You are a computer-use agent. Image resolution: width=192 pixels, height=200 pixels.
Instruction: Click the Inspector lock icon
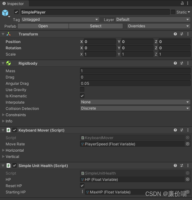(x=182, y=3)
